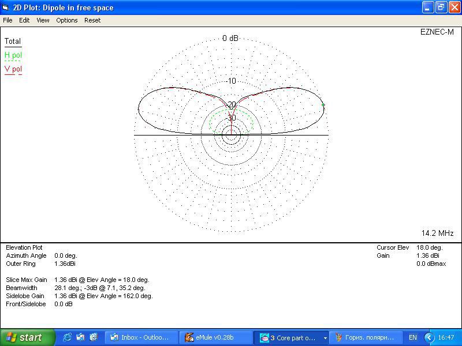462x346 pixels.
Task: Click the EN language indicator
Action: 413,337
